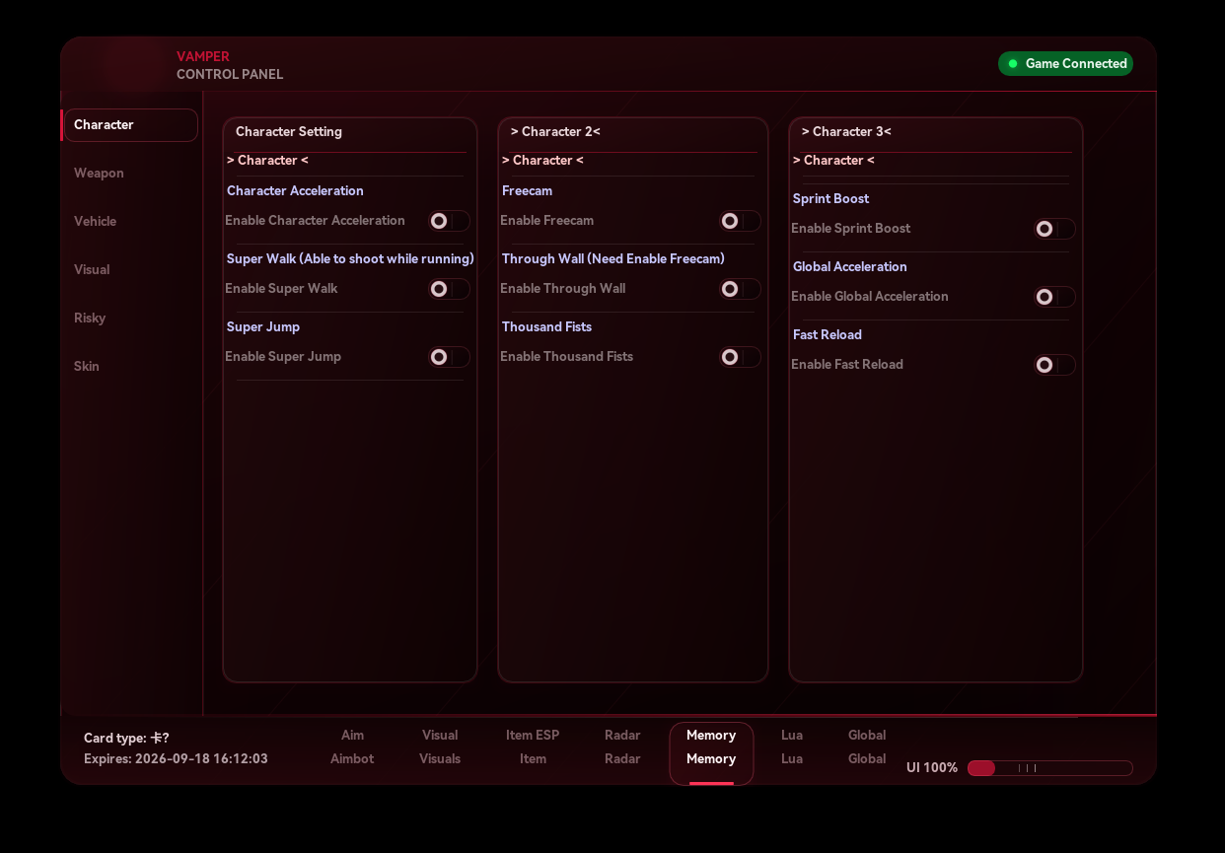This screenshot has width=1225, height=853.
Task: Click the 'CONTROL PANEL' subtitle text
Action: [x=230, y=75]
